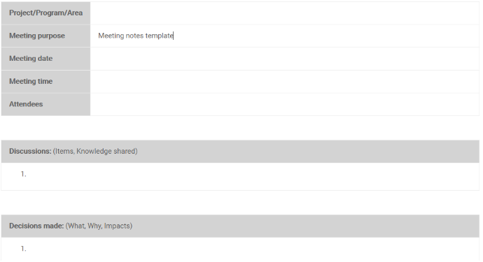Click the empty Project/Program/Area value cell

(x=285, y=13)
